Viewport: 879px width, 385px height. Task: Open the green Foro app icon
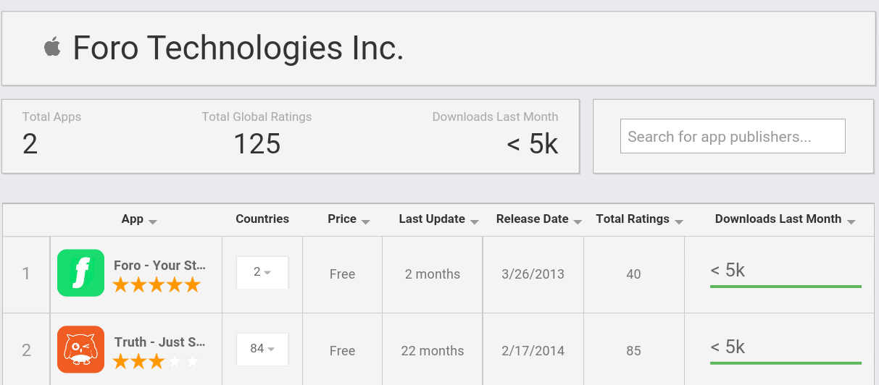point(80,273)
